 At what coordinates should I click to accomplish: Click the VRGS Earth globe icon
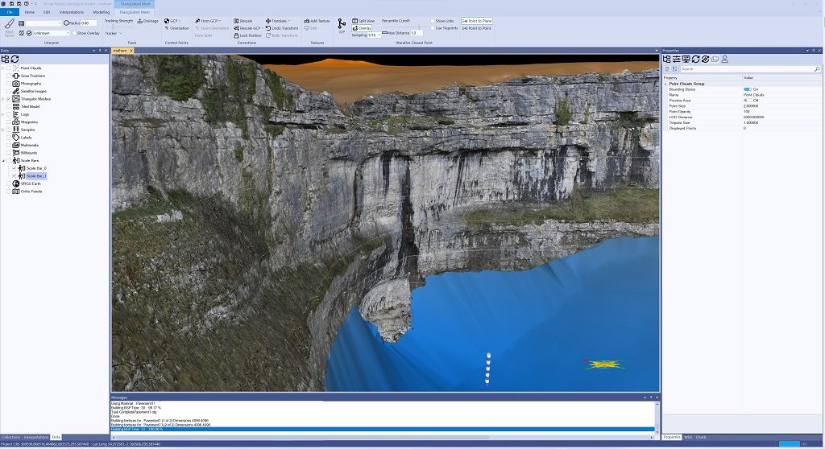point(16,183)
